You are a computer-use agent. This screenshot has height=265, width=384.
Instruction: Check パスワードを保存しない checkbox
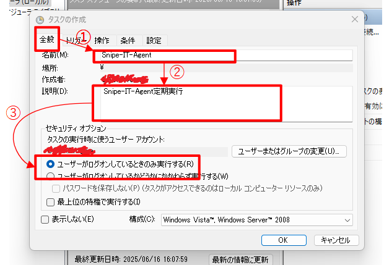[56, 188]
